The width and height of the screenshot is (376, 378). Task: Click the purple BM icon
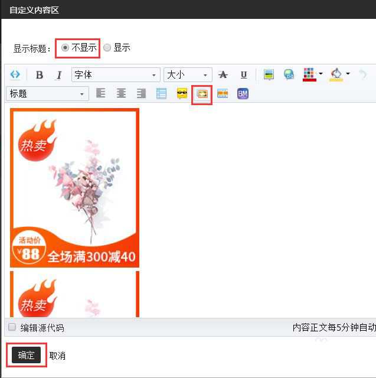(242, 94)
